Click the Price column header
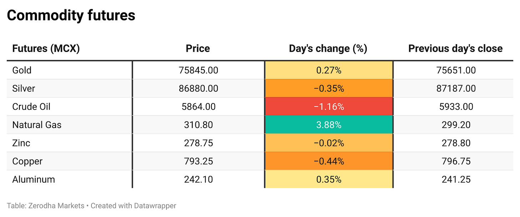This screenshot has height=217, width=520. point(198,49)
